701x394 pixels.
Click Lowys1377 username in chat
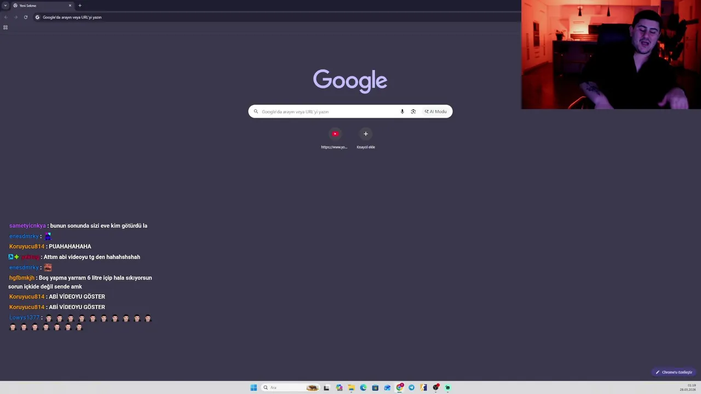tap(24, 317)
